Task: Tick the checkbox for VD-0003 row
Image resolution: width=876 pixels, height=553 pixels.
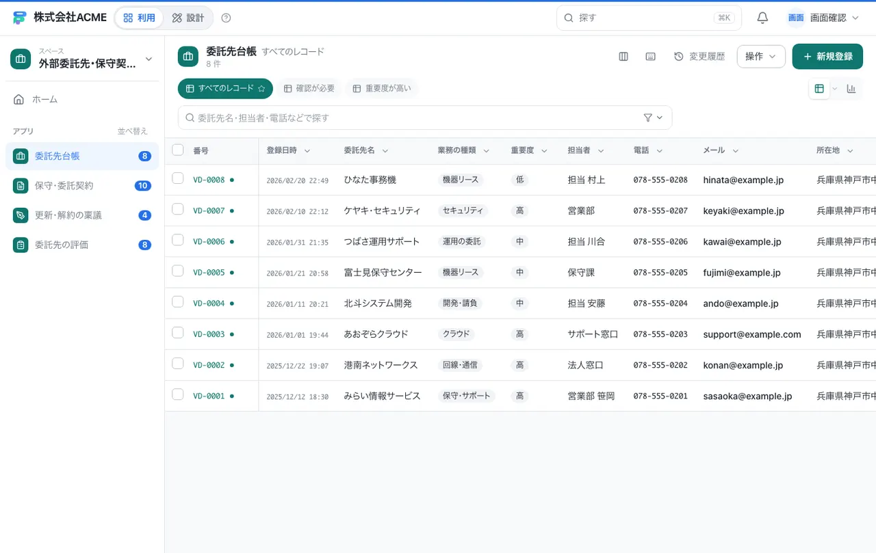Action: tap(178, 333)
